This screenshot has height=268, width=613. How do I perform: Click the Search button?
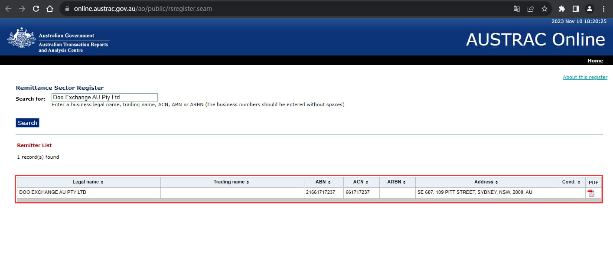click(28, 123)
